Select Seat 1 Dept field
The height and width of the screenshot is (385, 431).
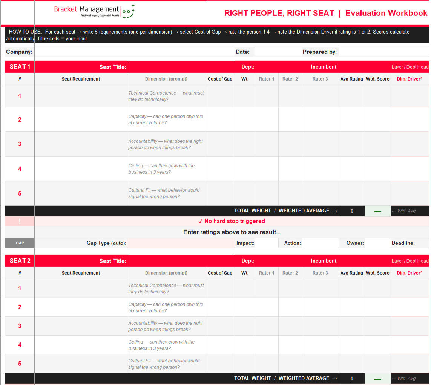point(248,67)
